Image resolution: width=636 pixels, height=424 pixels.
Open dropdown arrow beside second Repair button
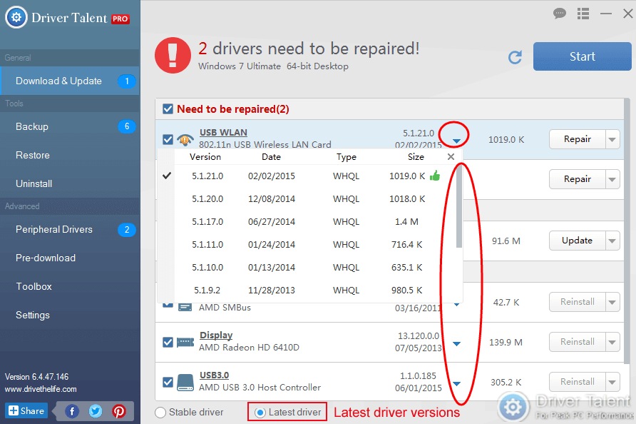612,179
